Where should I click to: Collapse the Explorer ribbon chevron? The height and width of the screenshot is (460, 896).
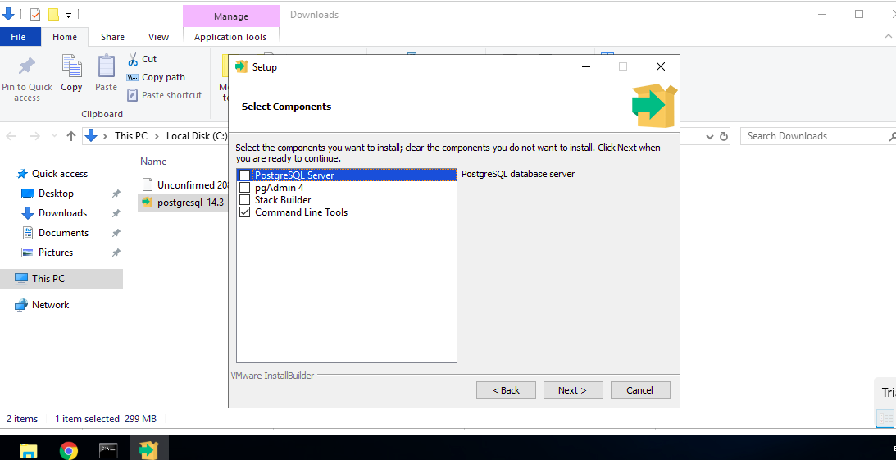(x=889, y=37)
